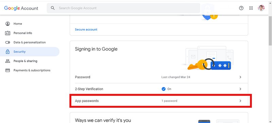Expand the 2-Step Verification row chevron
The height and width of the screenshot is (123, 272).
tap(240, 89)
